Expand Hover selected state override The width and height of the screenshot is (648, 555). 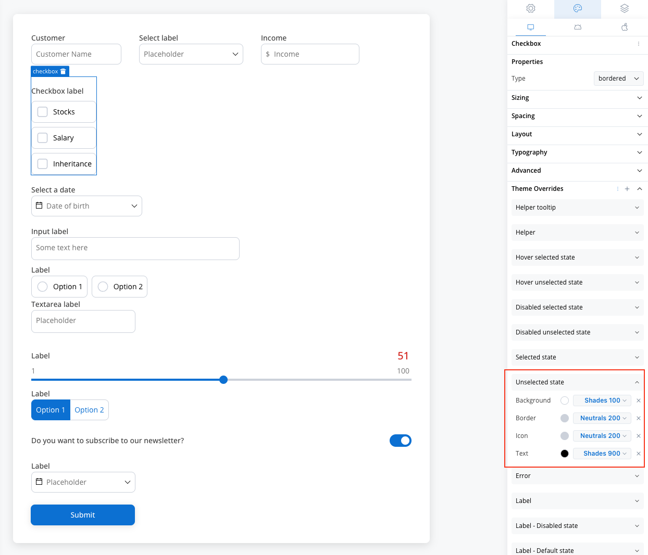pos(578,257)
